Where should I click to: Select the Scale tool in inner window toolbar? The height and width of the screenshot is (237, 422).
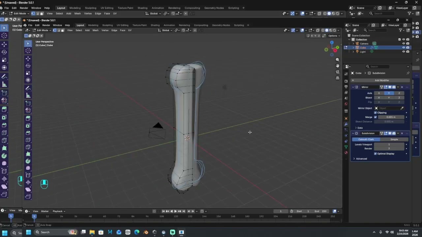[28, 73]
